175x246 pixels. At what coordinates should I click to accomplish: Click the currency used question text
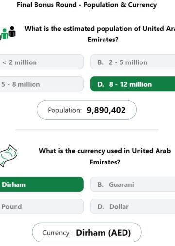pyautogui.click(x=105, y=156)
